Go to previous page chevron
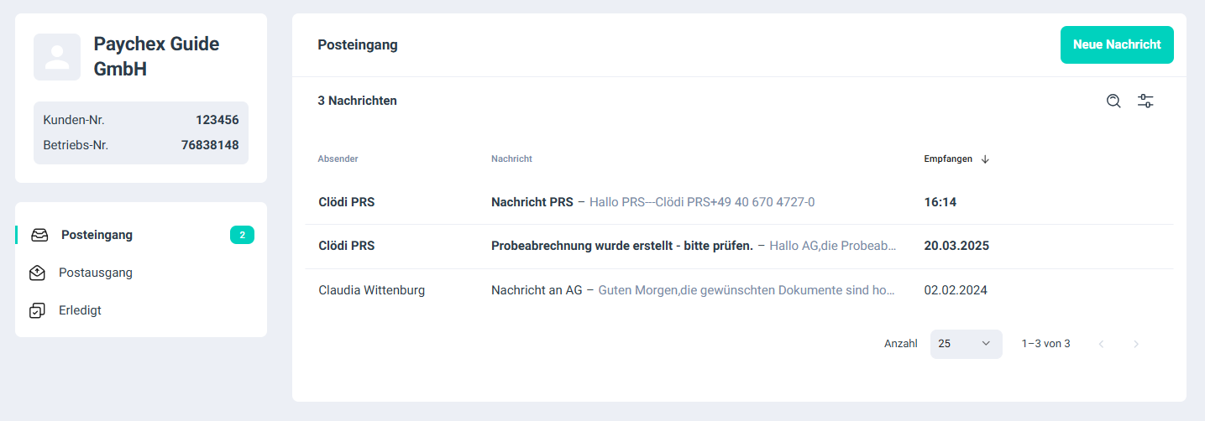Image resolution: width=1205 pixels, height=421 pixels. [x=1101, y=344]
